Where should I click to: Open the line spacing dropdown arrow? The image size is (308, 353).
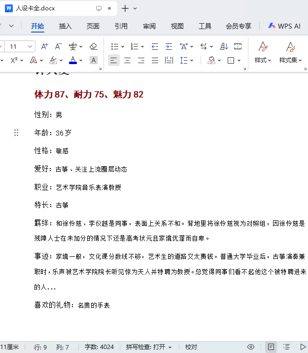point(192,60)
